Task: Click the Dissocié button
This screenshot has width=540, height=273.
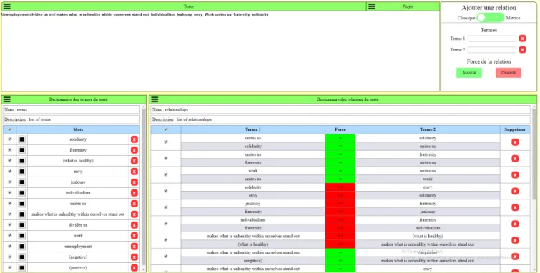Action: pos(509,73)
